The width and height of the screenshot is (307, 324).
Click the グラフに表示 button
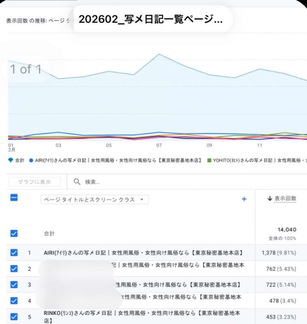34,182
